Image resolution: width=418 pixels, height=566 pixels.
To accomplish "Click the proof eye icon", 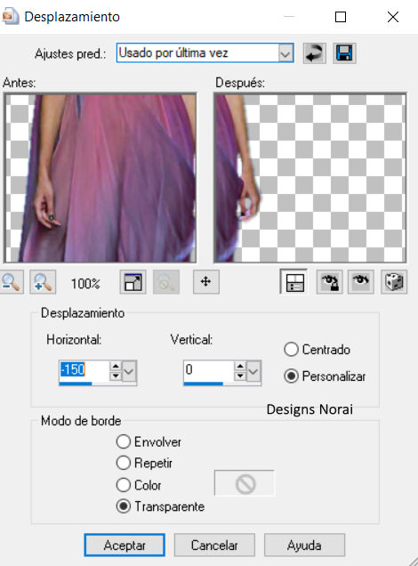I will point(361,282).
